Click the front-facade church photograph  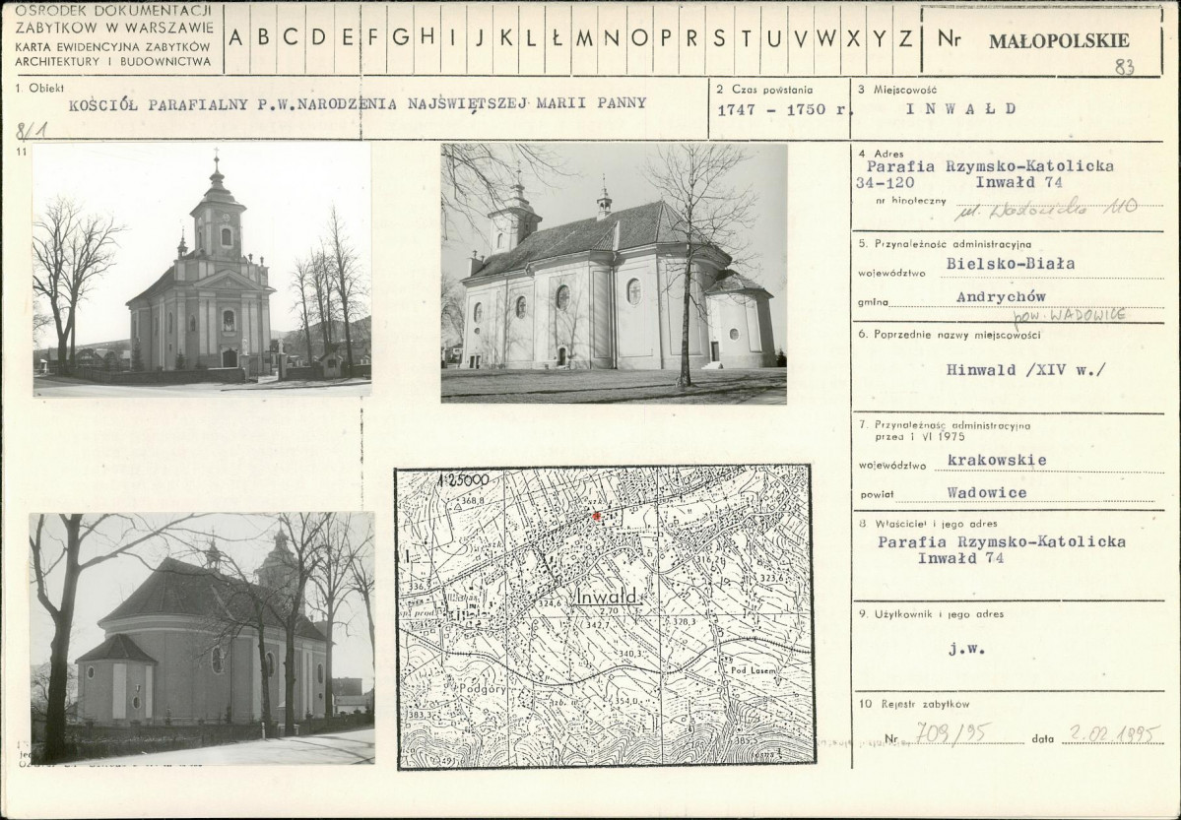tap(202, 270)
